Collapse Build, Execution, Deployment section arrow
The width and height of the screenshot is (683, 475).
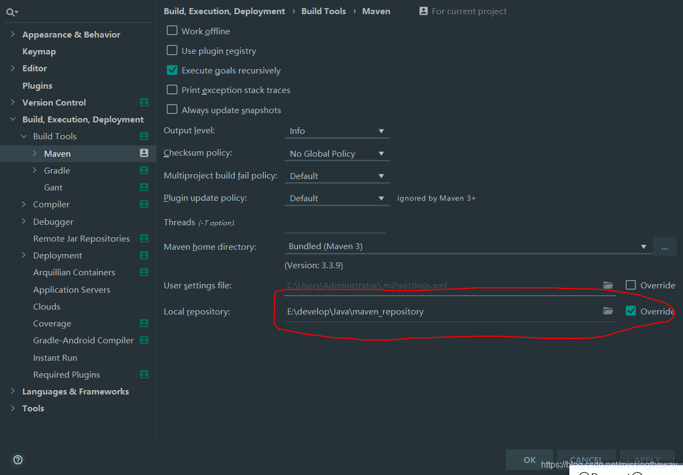[13, 119]
